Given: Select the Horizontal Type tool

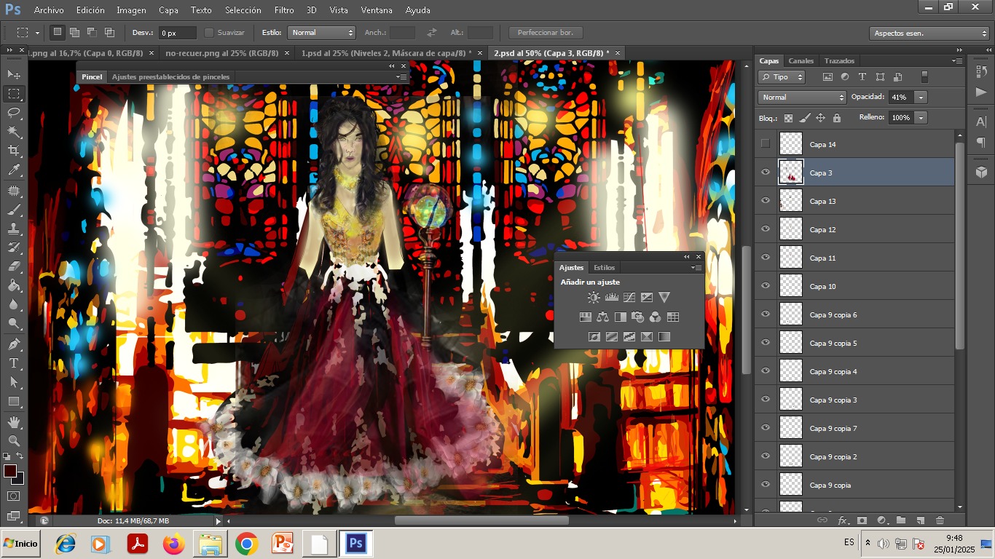Looking at the screenshot, I should point(14,362).
